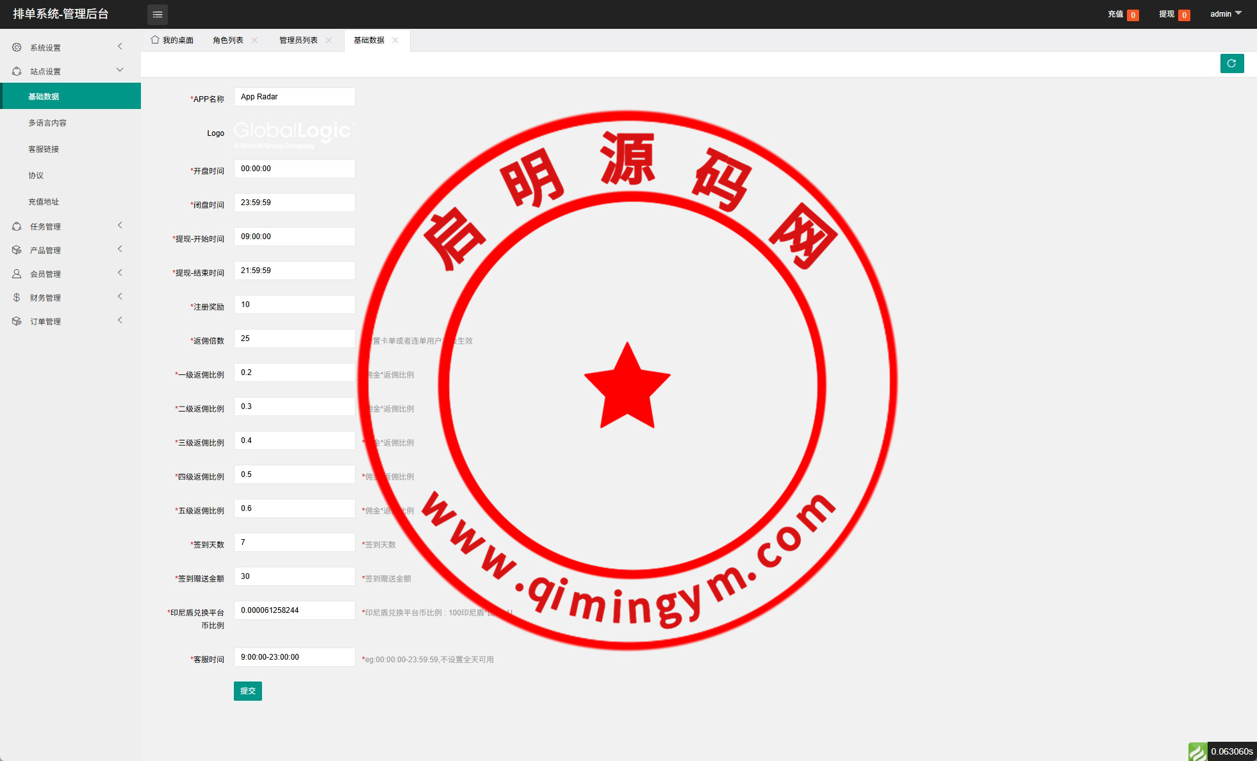Image resolution: width=1257 pixels, height=761 pixels.
Task: Open the admin user dropdown
Action: point(1225,13)
